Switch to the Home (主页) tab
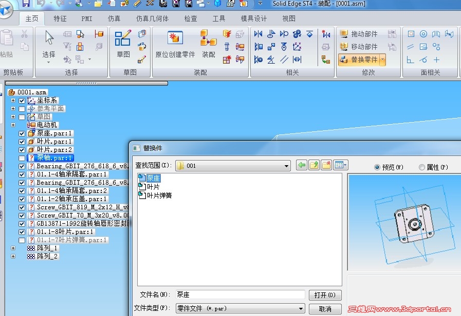 [32, 18]
